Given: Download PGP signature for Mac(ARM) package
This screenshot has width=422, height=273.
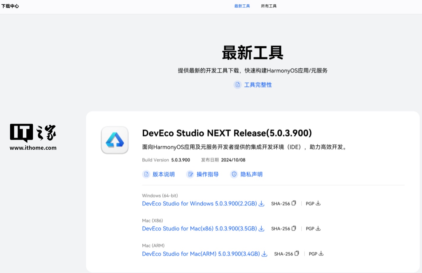Looking at the screenshot, I should [x=321, y=254].
